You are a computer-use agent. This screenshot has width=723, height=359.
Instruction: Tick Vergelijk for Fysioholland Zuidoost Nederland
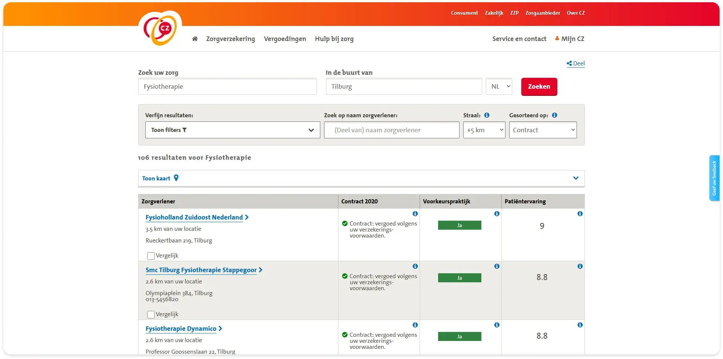coord(151,256)
